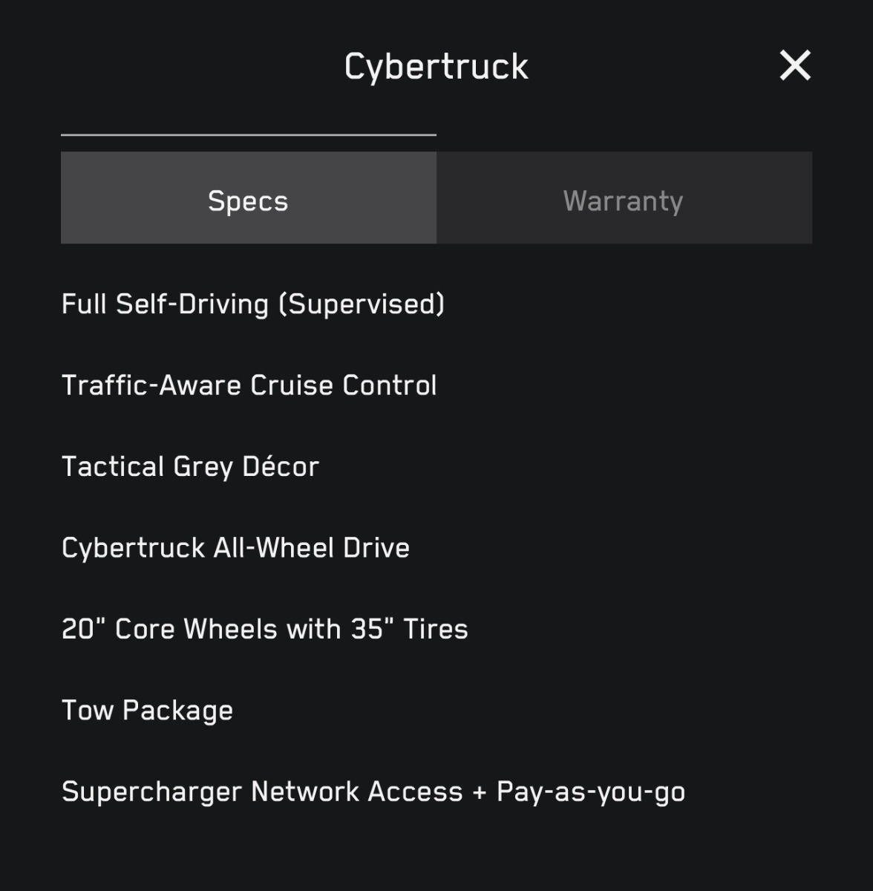Click the Tow Package spec

[x=147, y=711]
